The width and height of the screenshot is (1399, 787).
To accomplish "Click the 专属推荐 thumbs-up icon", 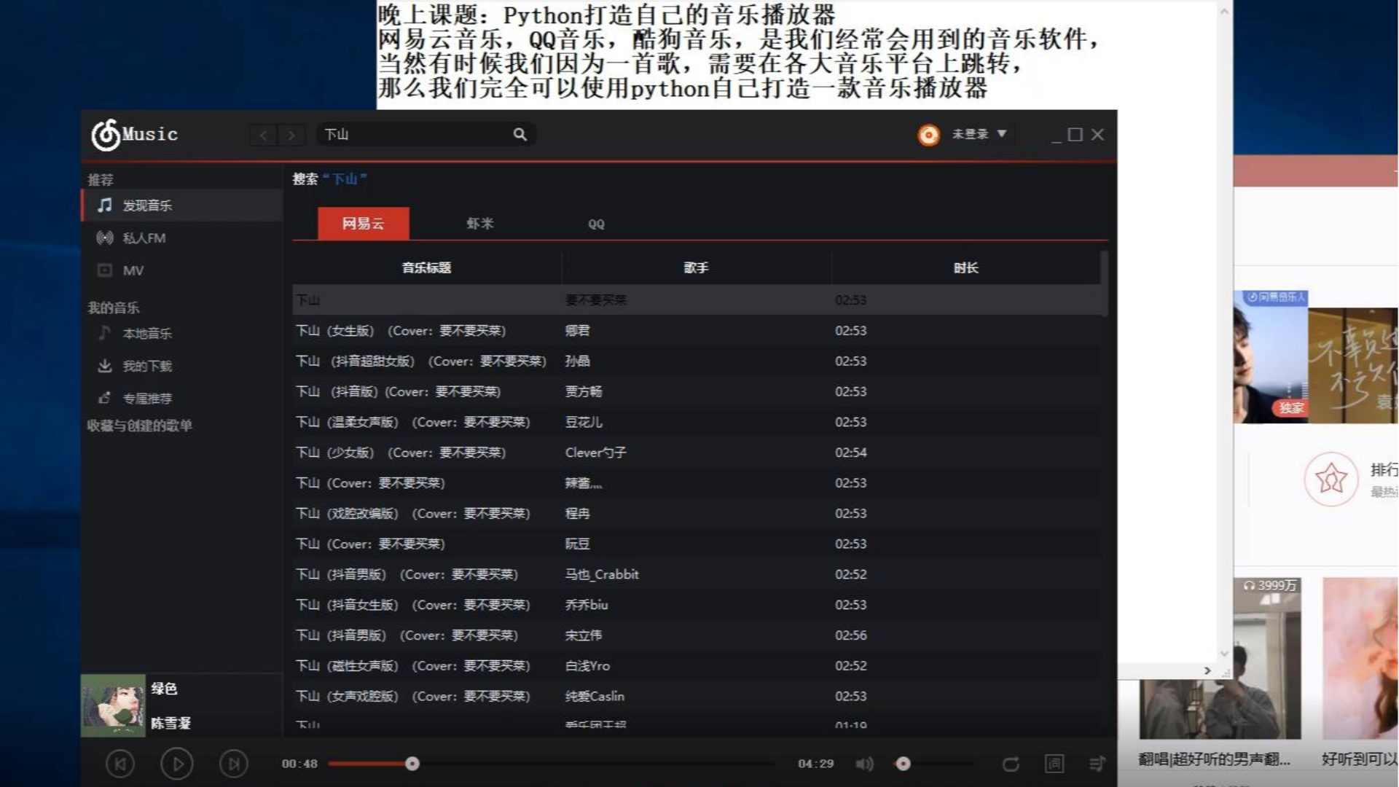I will [105, 398].
